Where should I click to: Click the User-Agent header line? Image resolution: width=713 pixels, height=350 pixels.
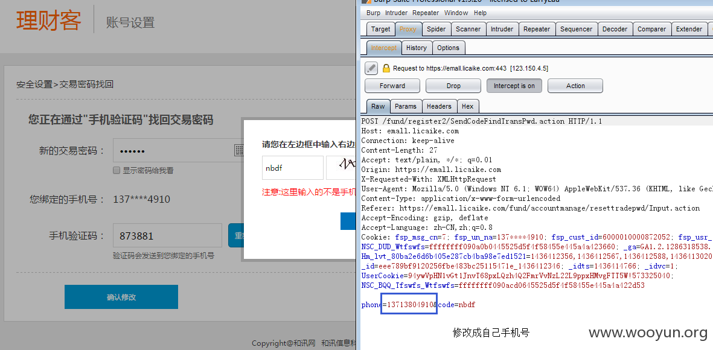coord(537,189)
